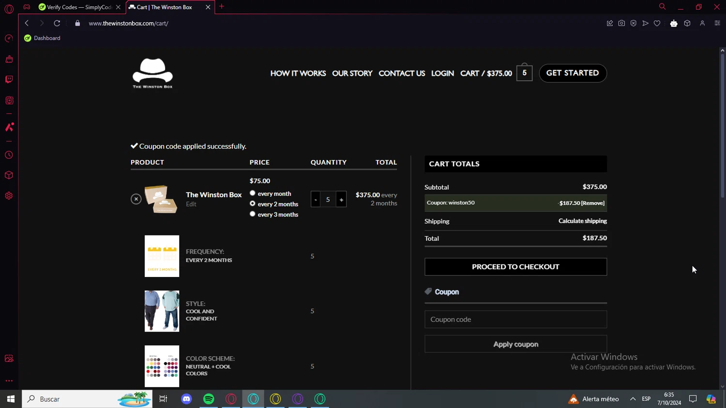This screenshot has height=408, width=726.
Task: Take snapshot with camera icon
Action: pyautogui.click(x=621, y=23)
